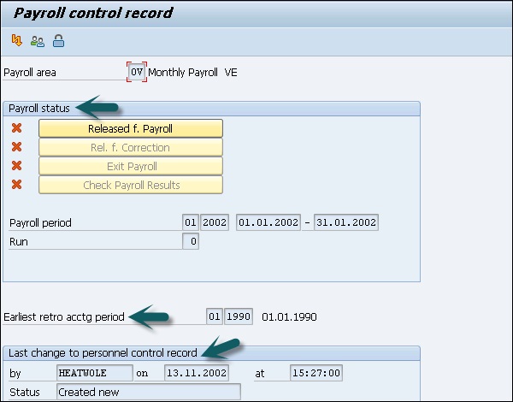
Task: Click the incorrect personnel numbers toolbar icon
Action: [x=17, y=40]
